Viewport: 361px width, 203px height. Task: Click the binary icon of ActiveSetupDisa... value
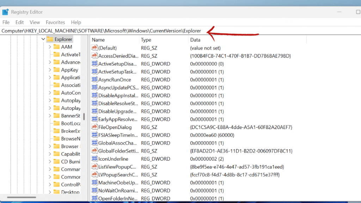94,64
